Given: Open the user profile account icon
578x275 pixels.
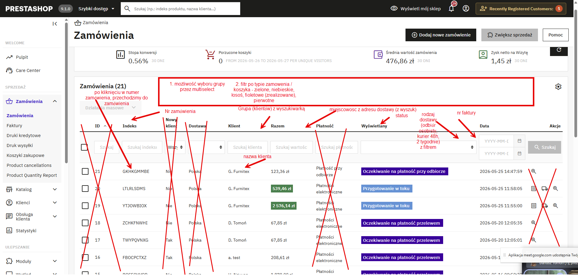Looking at the screenshot, I should click(466, 8).
